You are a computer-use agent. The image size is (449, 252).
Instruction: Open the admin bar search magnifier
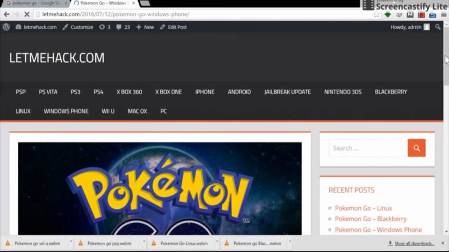[438, 27]
